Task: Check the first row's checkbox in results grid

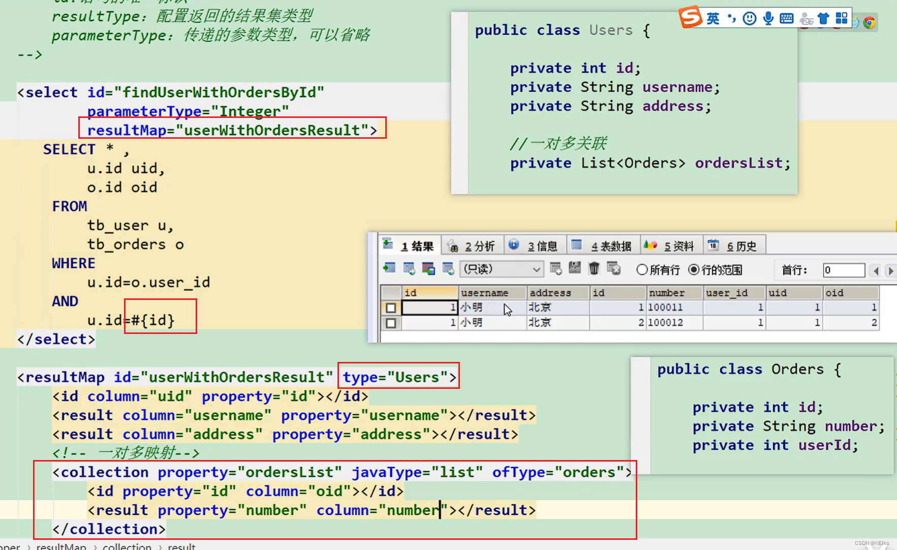Action: [390, 308]
